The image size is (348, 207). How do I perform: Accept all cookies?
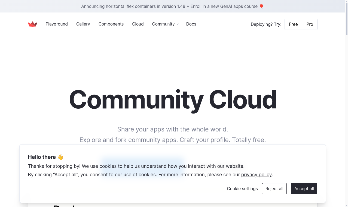tap(304, 189)
